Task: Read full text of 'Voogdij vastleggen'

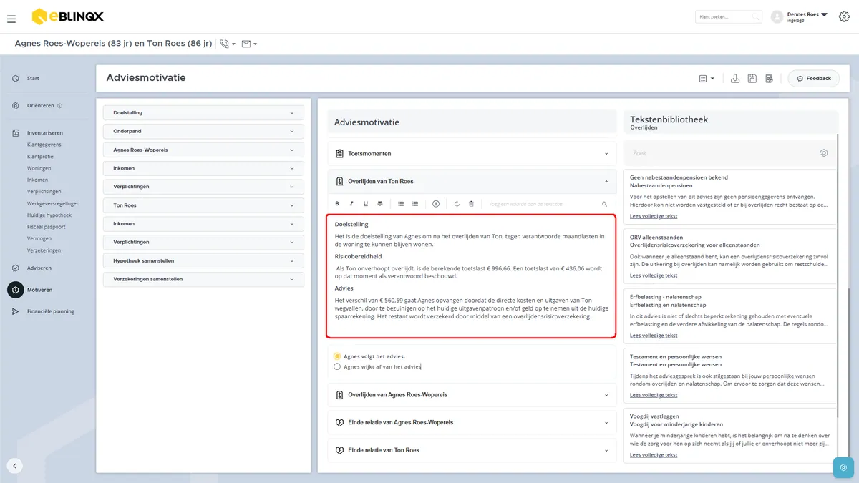Action: [654, 454]
